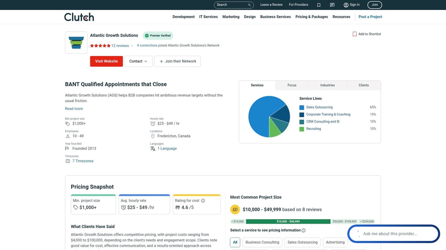446x250 pixels.
Task: Click the Visit Website button
Action: [x=106, y=61]
